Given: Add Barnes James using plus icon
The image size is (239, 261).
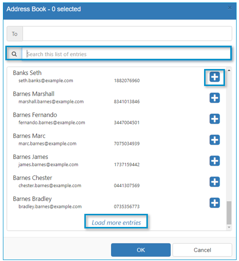Looking at the screenshot, I should 214,161.
